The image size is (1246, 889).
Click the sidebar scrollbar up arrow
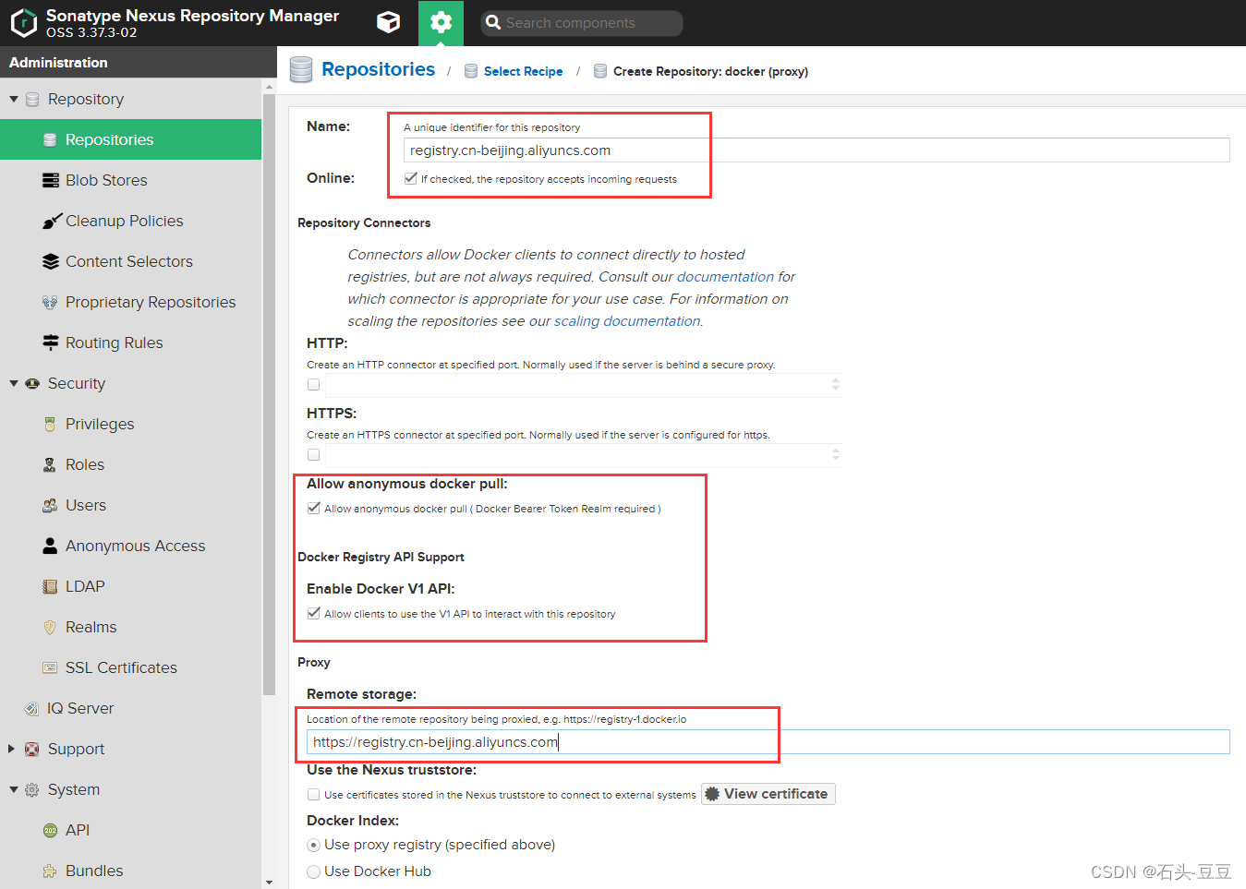[x=269, y=87]
